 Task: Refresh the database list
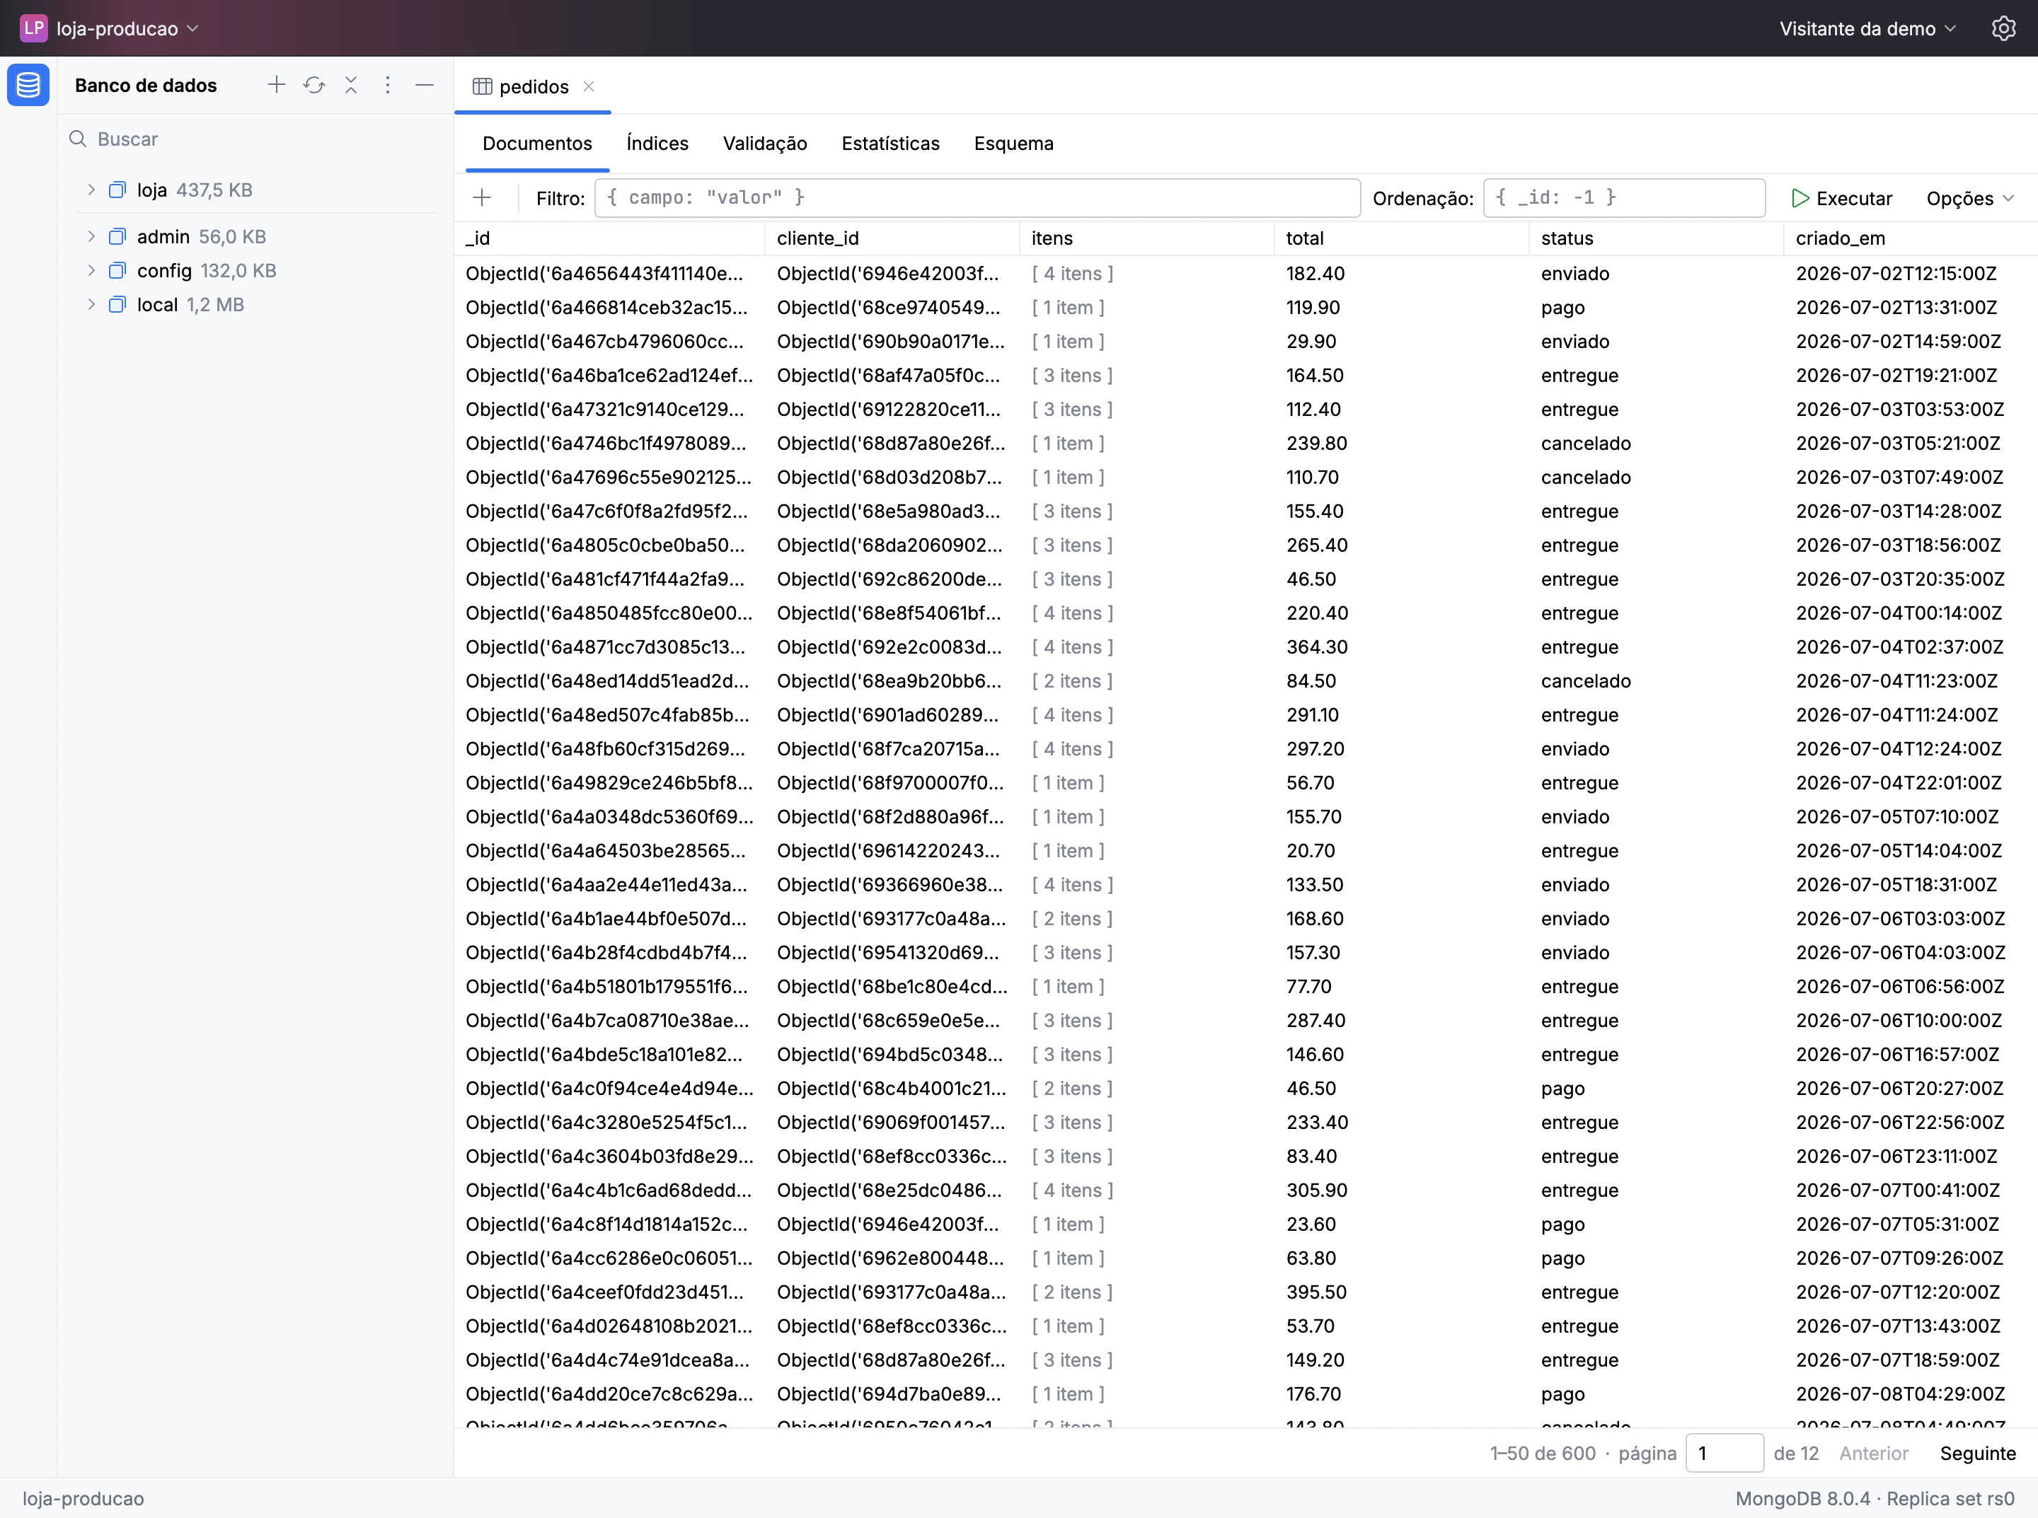(314, 86)
